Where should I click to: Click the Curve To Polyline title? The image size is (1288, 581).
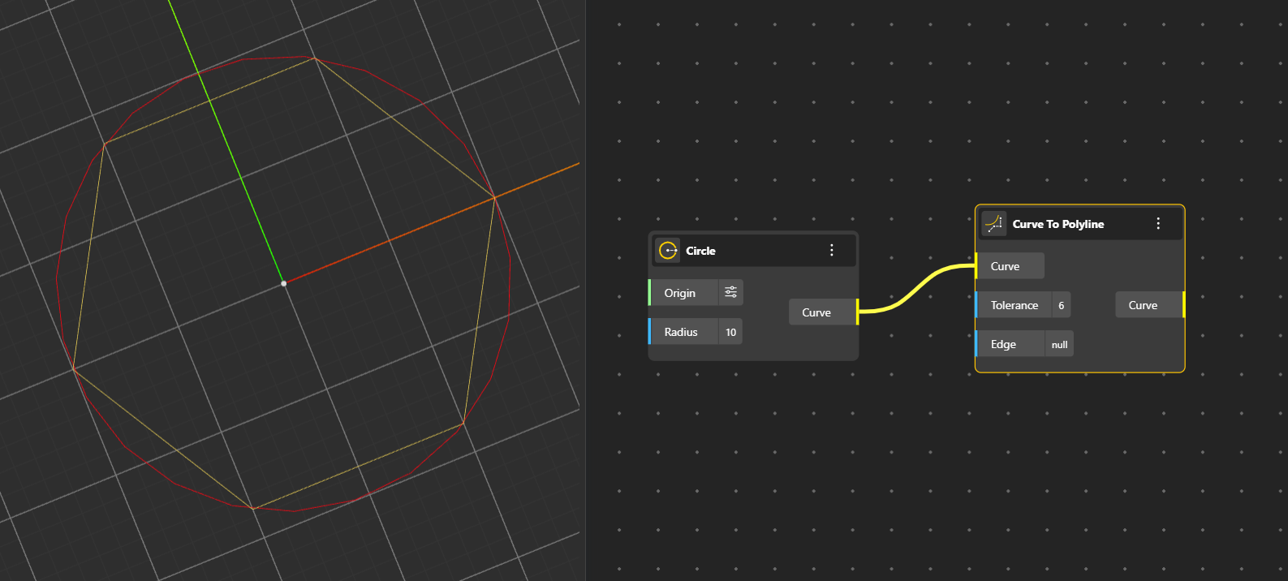[1058, 224]
